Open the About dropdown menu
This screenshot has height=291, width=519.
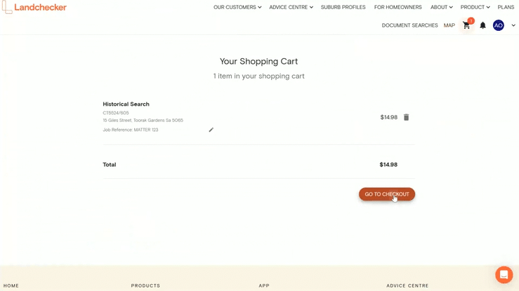442,7
